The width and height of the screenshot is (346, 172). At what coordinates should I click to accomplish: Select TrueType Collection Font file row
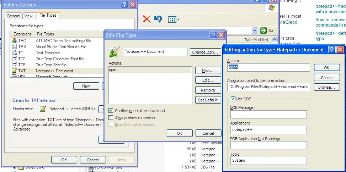coord(57,59)
